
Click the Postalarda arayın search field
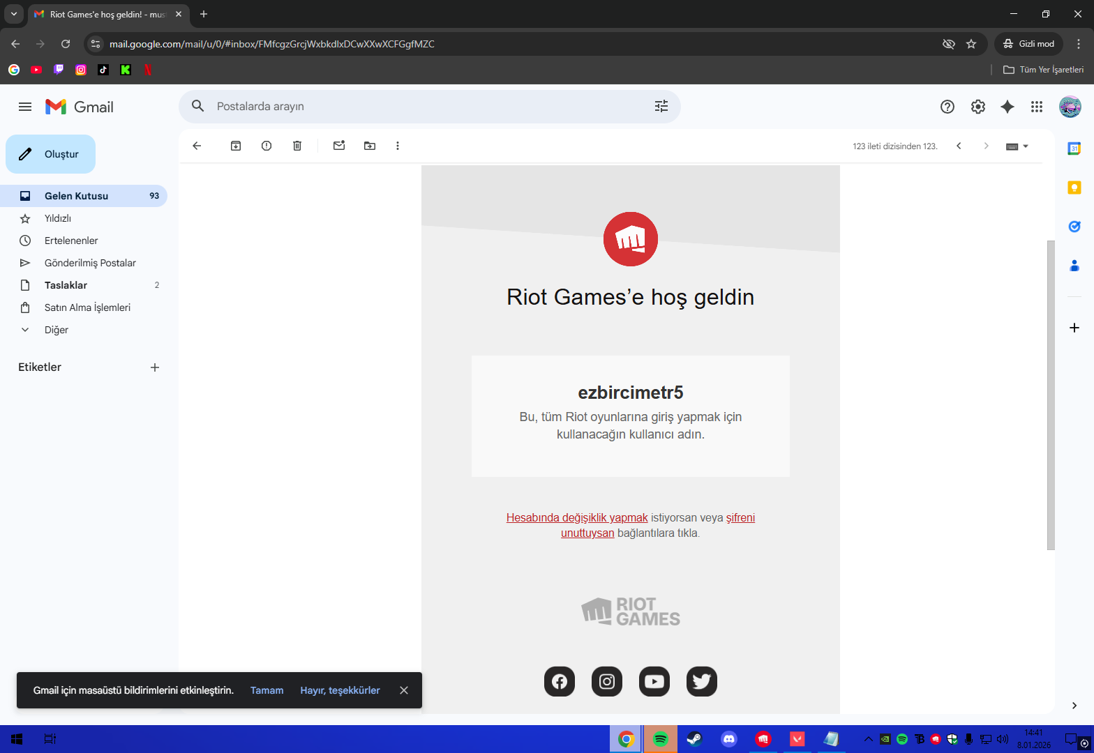[429, 106]
